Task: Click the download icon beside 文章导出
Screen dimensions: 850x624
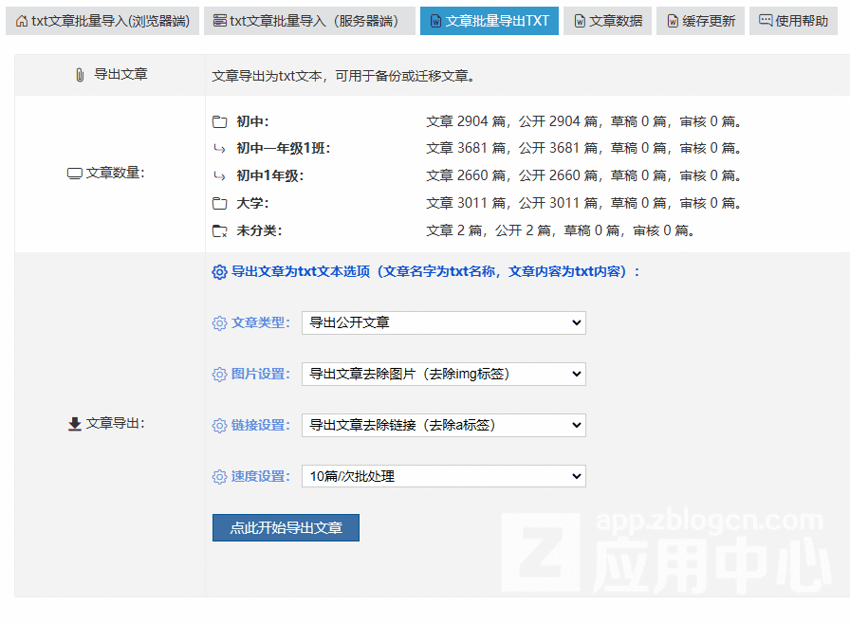Action: coord(75,424)
